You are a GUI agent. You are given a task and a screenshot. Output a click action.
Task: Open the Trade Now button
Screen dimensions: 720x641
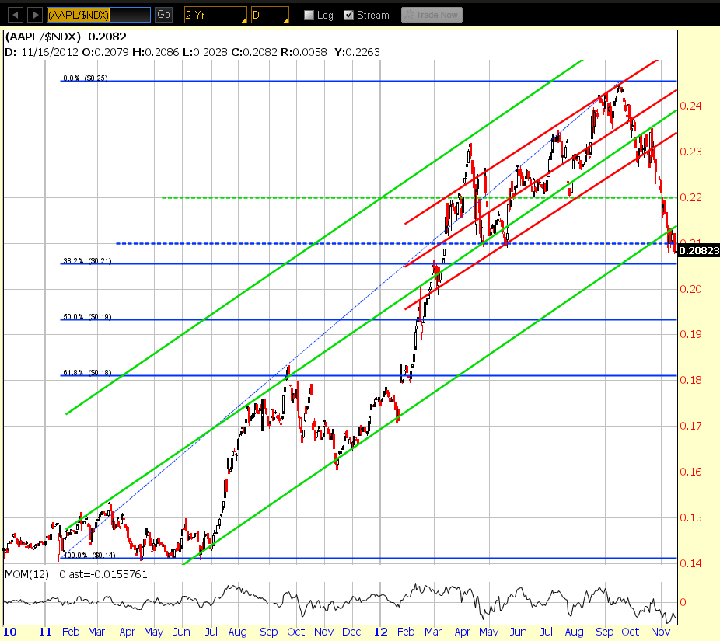(x=432, y=15)
